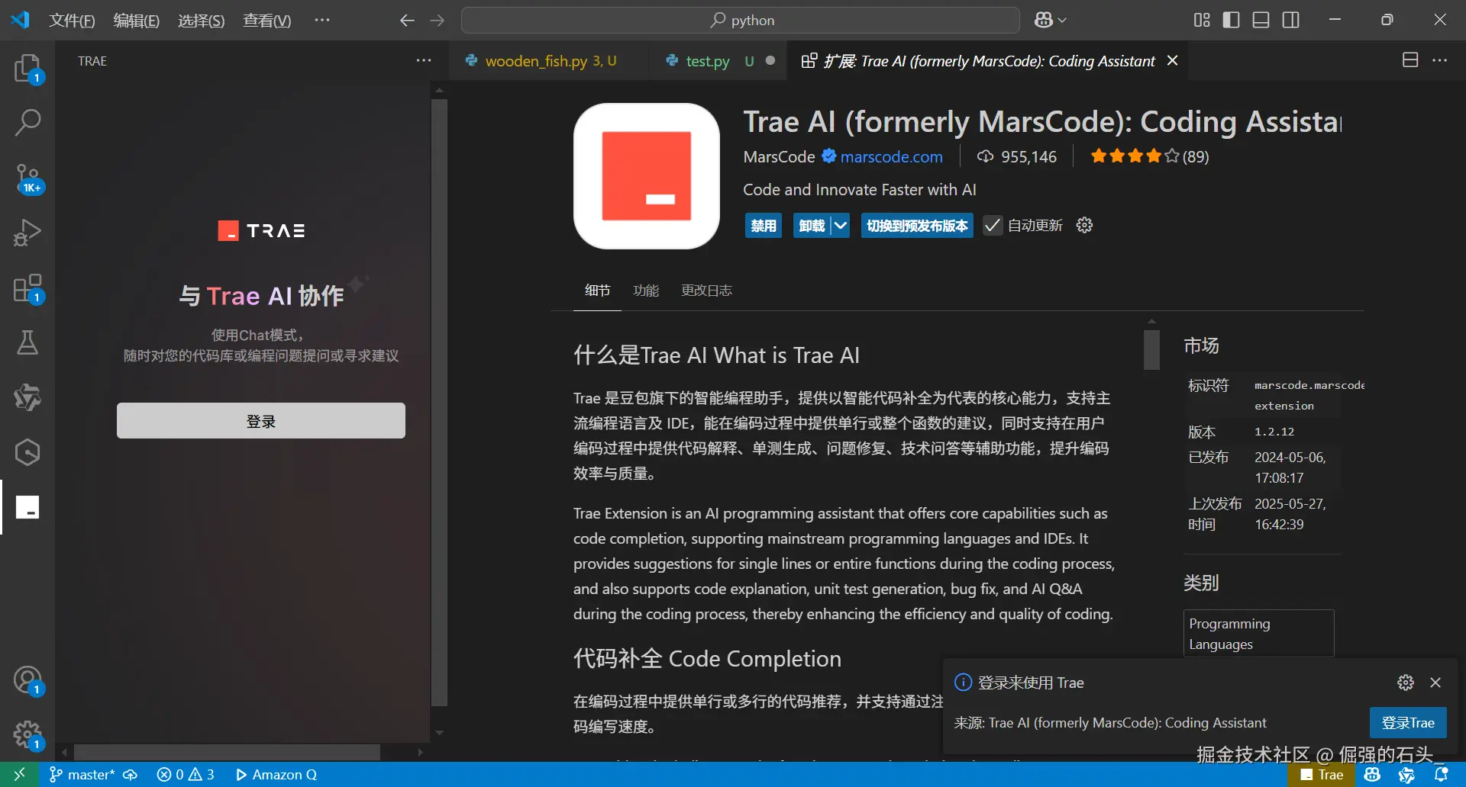Click the 登录Trae button in the notification
The height and width of the screenshot is (787, 1466).
point(1408,723)
